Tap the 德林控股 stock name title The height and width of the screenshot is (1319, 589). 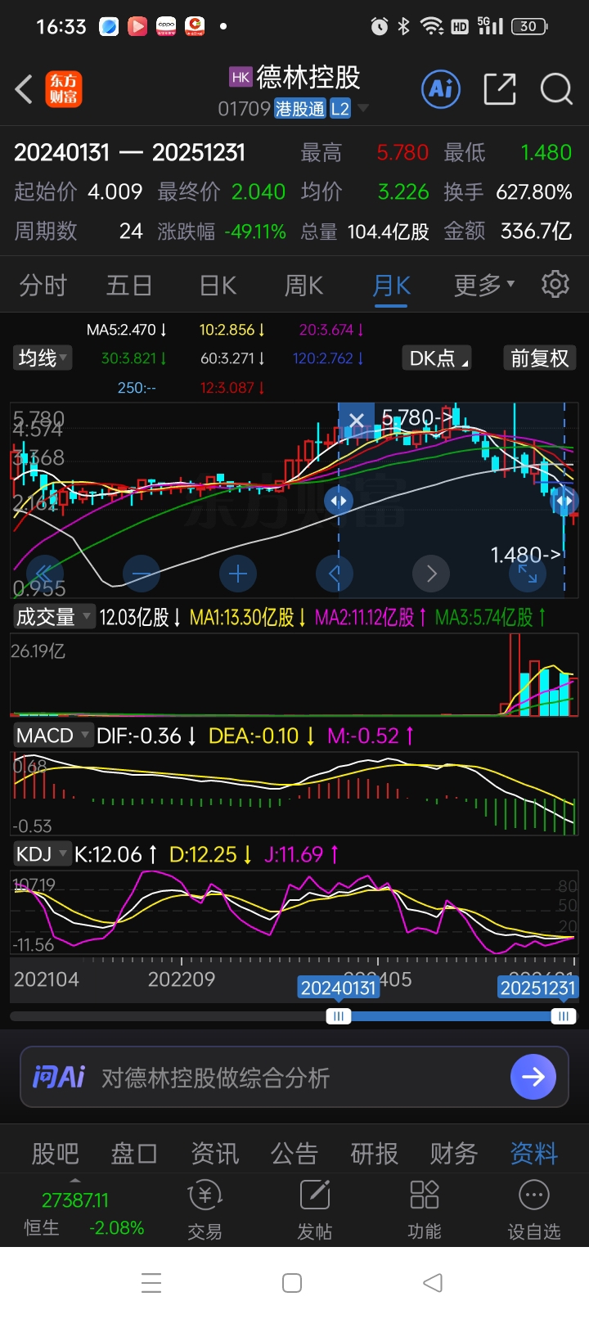point(308,77)
